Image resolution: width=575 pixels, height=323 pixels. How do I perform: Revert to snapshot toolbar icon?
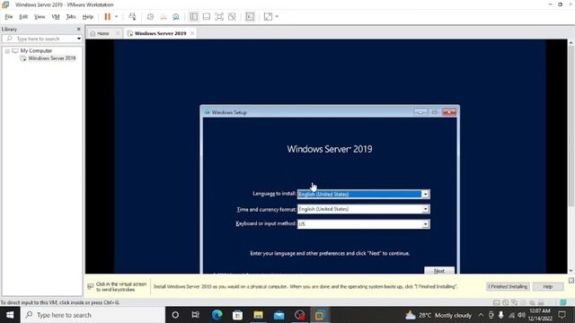(x=164, y=16)
